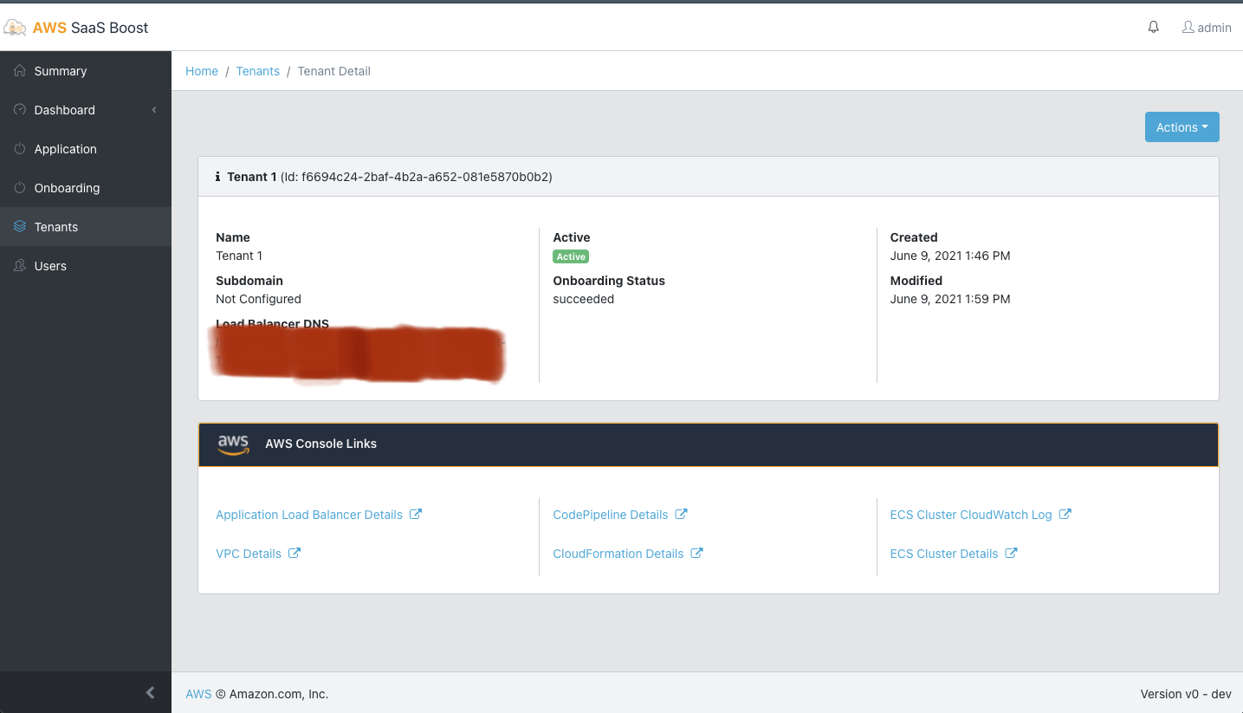Open Application Load Balancer Details link
The height and width of the screenshot is (713, 1243).
pyautogui.click(x=309, y=515)
